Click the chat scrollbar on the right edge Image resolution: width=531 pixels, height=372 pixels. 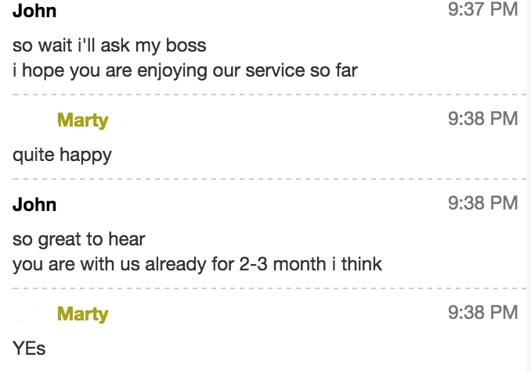click(529, 186)
